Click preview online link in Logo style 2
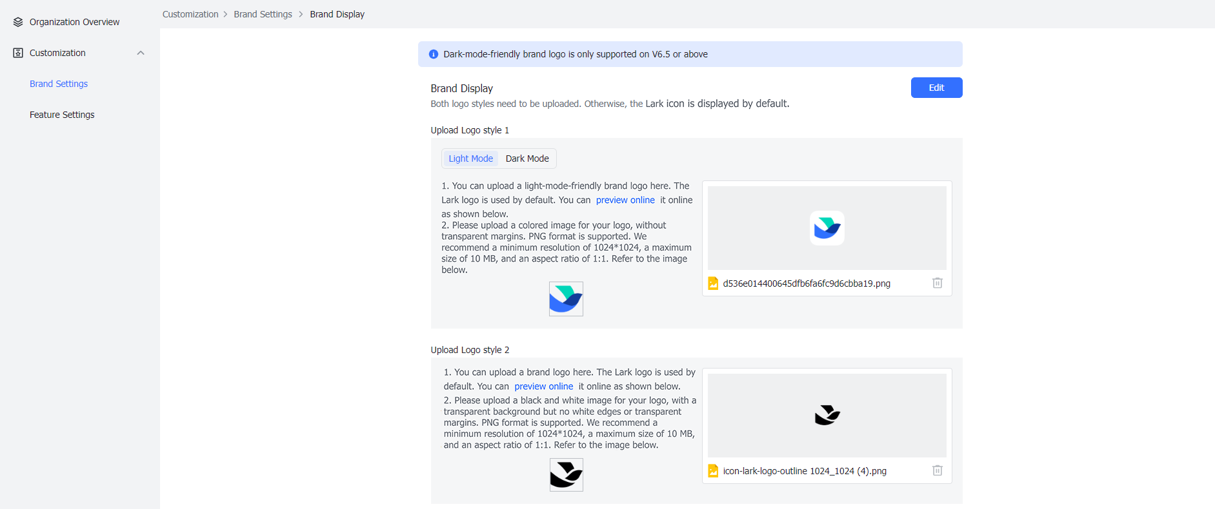 [x=543, y=387]
